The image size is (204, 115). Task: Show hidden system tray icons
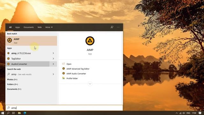177,113
